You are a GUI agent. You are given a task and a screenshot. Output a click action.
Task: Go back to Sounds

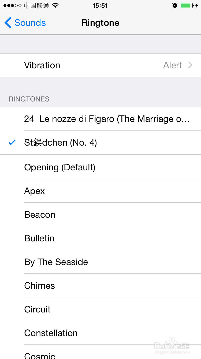29,23
